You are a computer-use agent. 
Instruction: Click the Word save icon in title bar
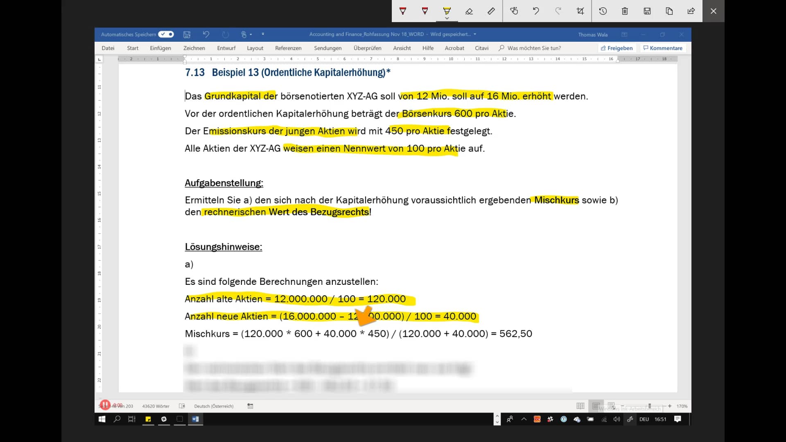coord(187,34)
